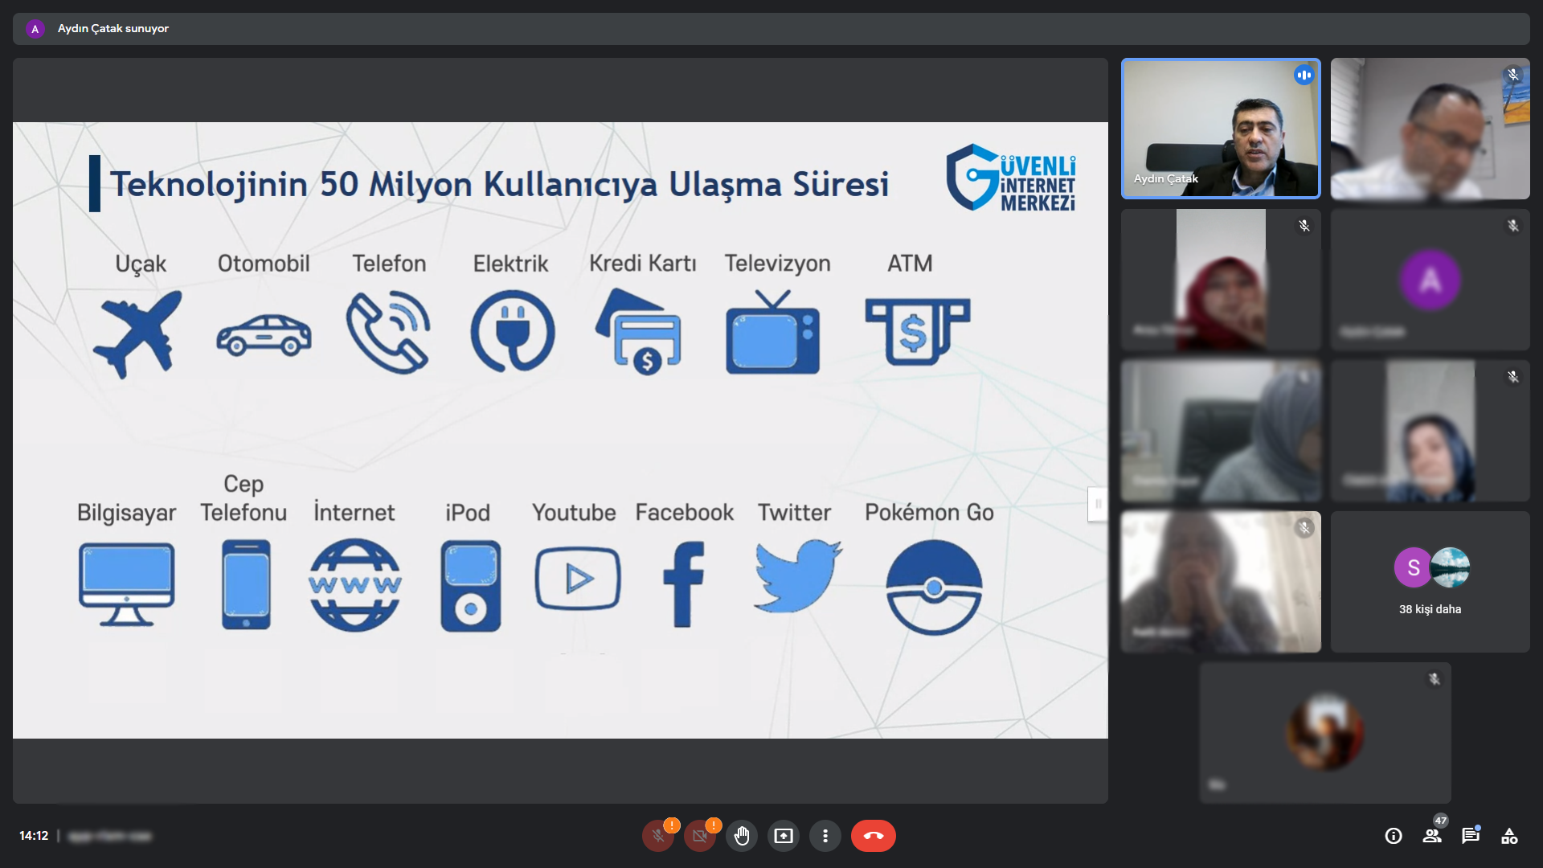Image resolution: width=1543 pixels, height=868 pixels.
Task: Click the 'Cep Telefonu' label on slide
Action: click(244, 498)
